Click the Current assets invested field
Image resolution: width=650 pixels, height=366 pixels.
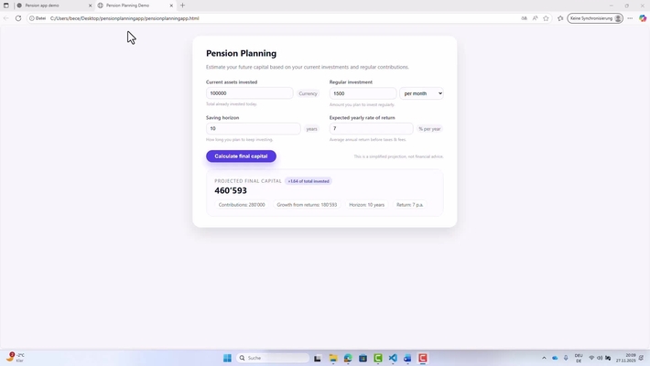(249, 93)
